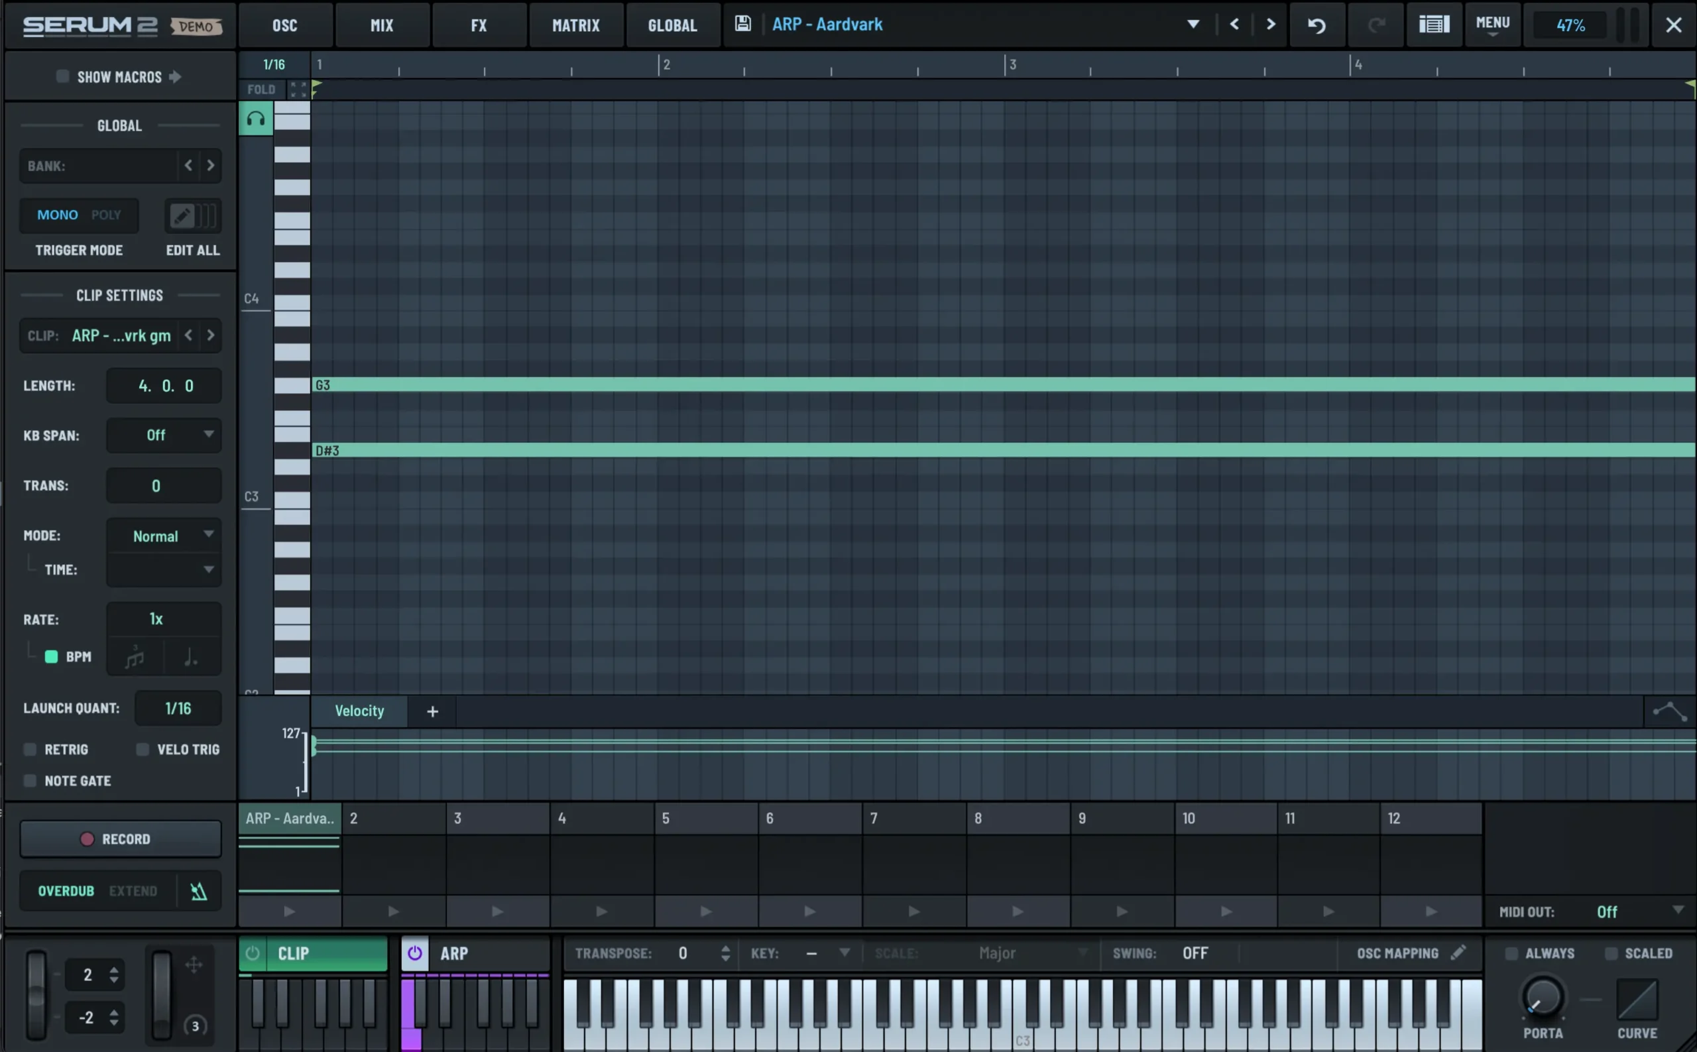This screenshot has height=1052, width=1697.
Task: Enable the headphone preview icon
Action: pos(255,119)
